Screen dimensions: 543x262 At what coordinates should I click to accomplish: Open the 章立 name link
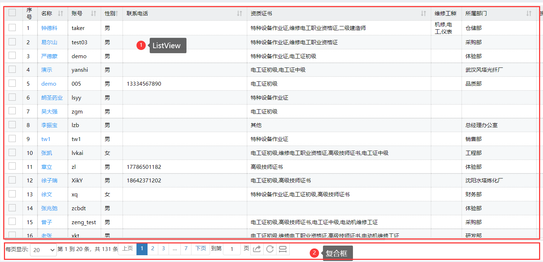[x=47, y=167]
